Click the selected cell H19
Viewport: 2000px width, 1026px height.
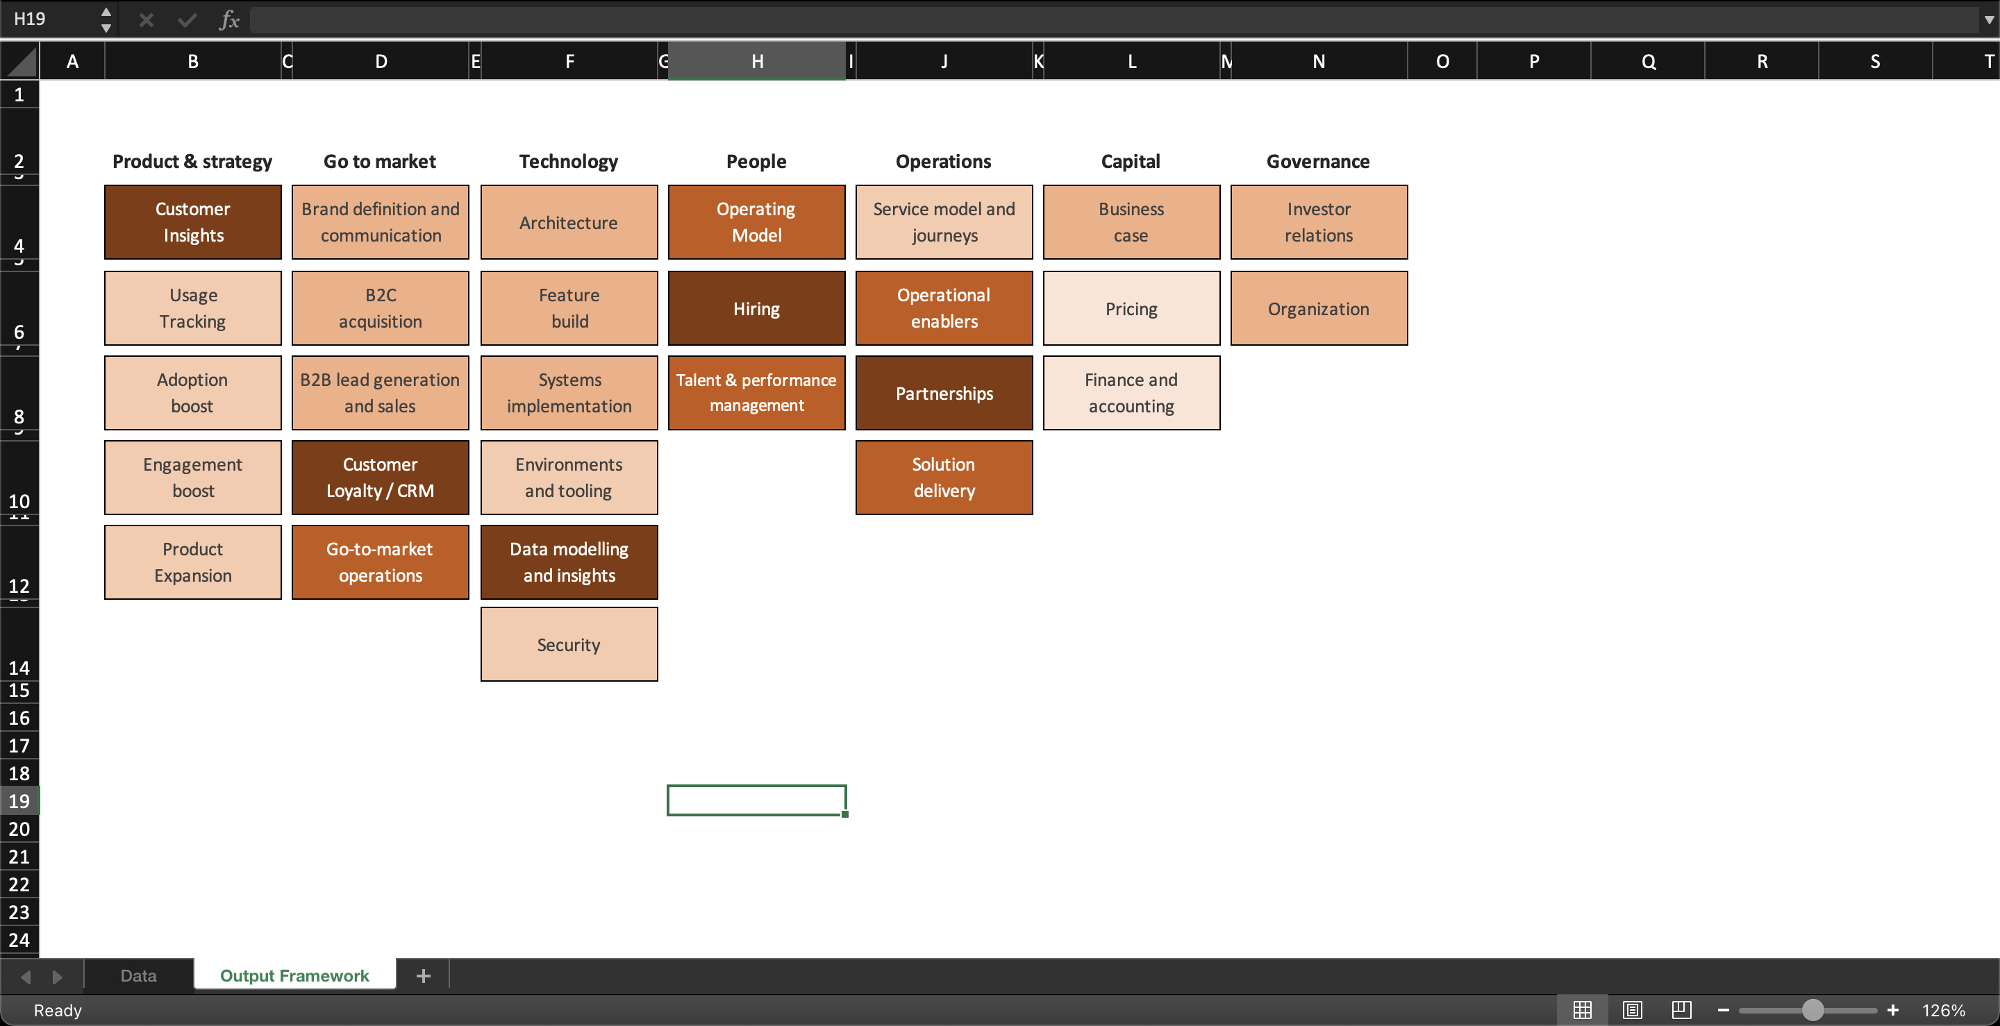757,800
